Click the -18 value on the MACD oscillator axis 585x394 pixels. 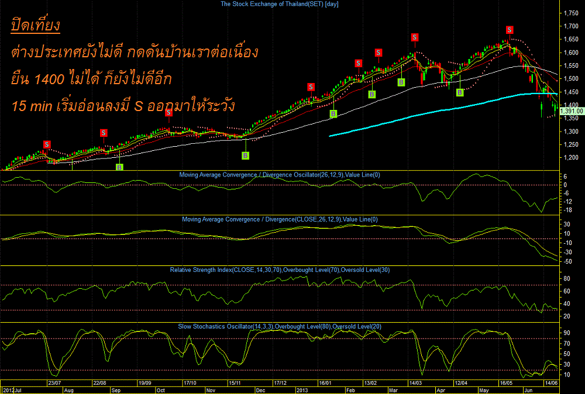click(567, 210)
